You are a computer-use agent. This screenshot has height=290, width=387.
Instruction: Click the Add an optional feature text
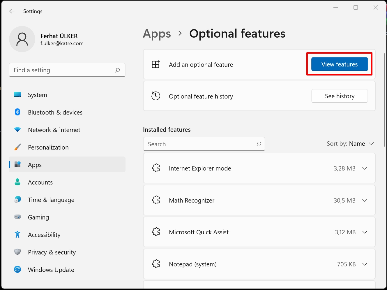pyautogui.click(x=201, y=64)
